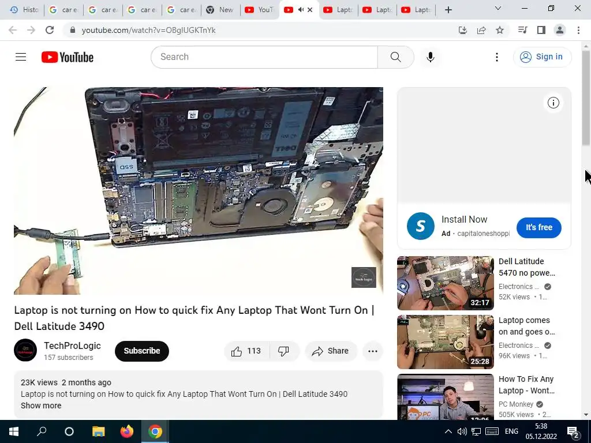Viewport: 591px width, 443px height.
Task: Open File Explorer from taskbar
Action: click(99, 431)
